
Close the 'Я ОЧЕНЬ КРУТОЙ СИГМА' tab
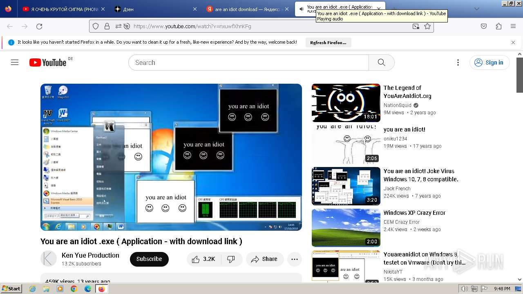click(x=103, y=9)
